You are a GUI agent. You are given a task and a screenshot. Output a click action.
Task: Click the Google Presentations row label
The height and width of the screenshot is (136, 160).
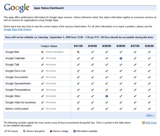tap(18, 90)
